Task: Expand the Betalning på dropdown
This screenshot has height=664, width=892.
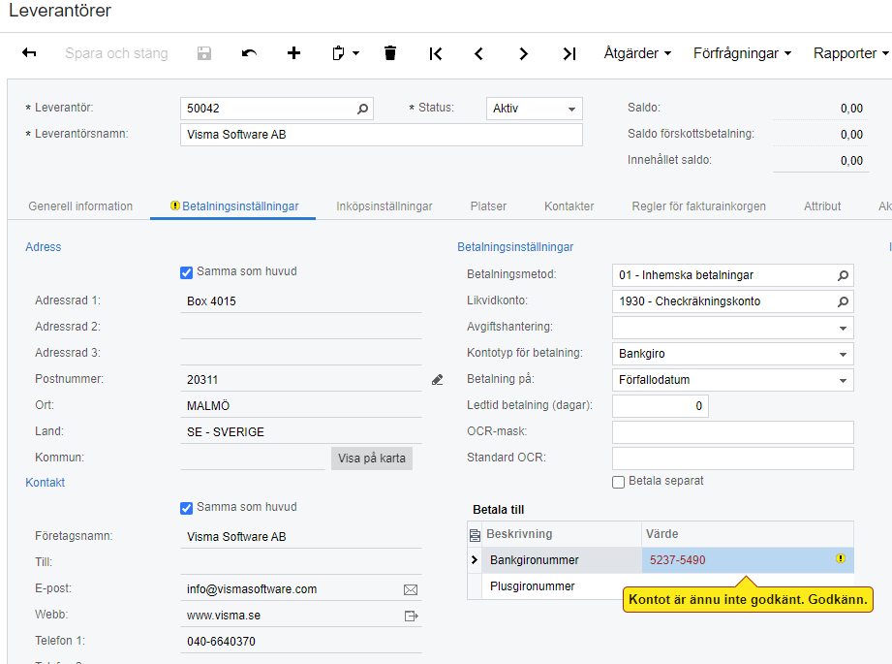Action: 844,380
